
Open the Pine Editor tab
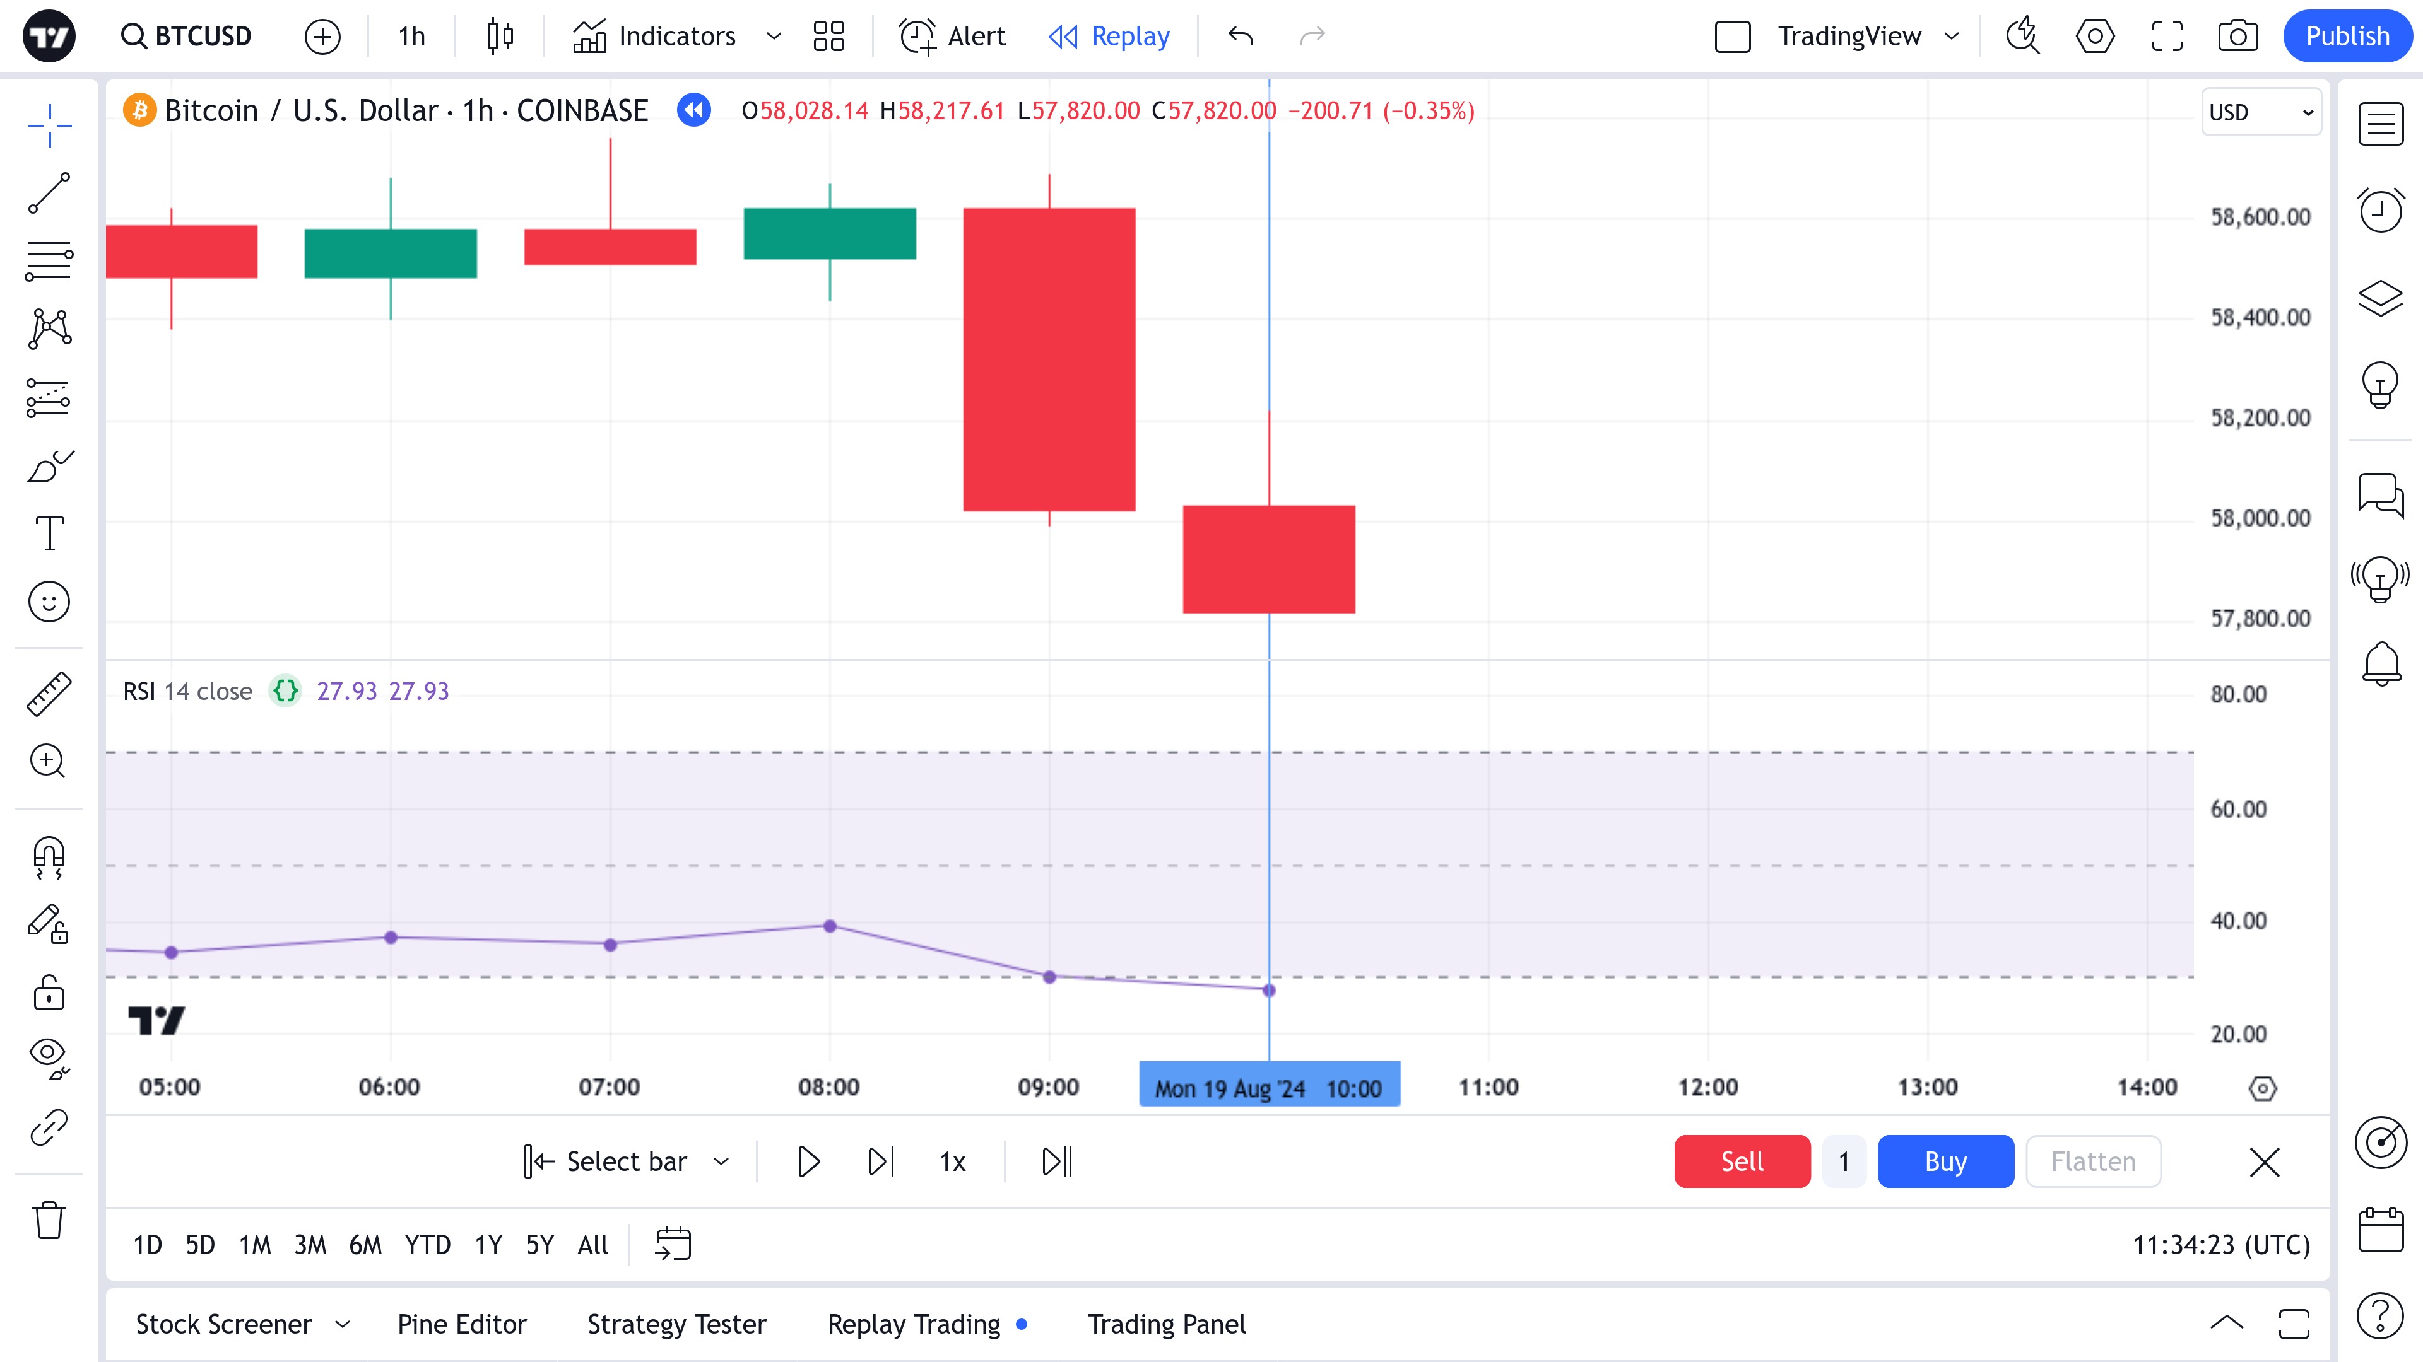point(462,1324)
